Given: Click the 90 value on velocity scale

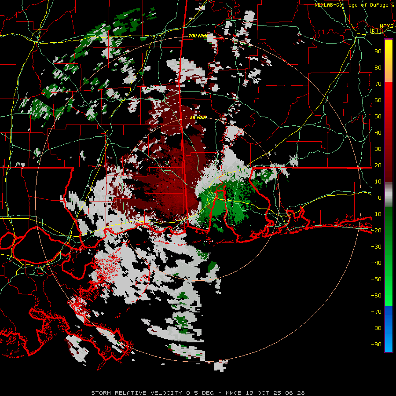Looking at the screenshot, I should click(378, 51).
